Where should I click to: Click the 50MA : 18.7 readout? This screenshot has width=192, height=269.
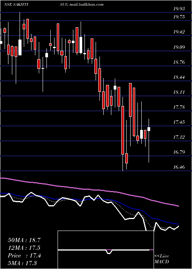tap(24, 240)
